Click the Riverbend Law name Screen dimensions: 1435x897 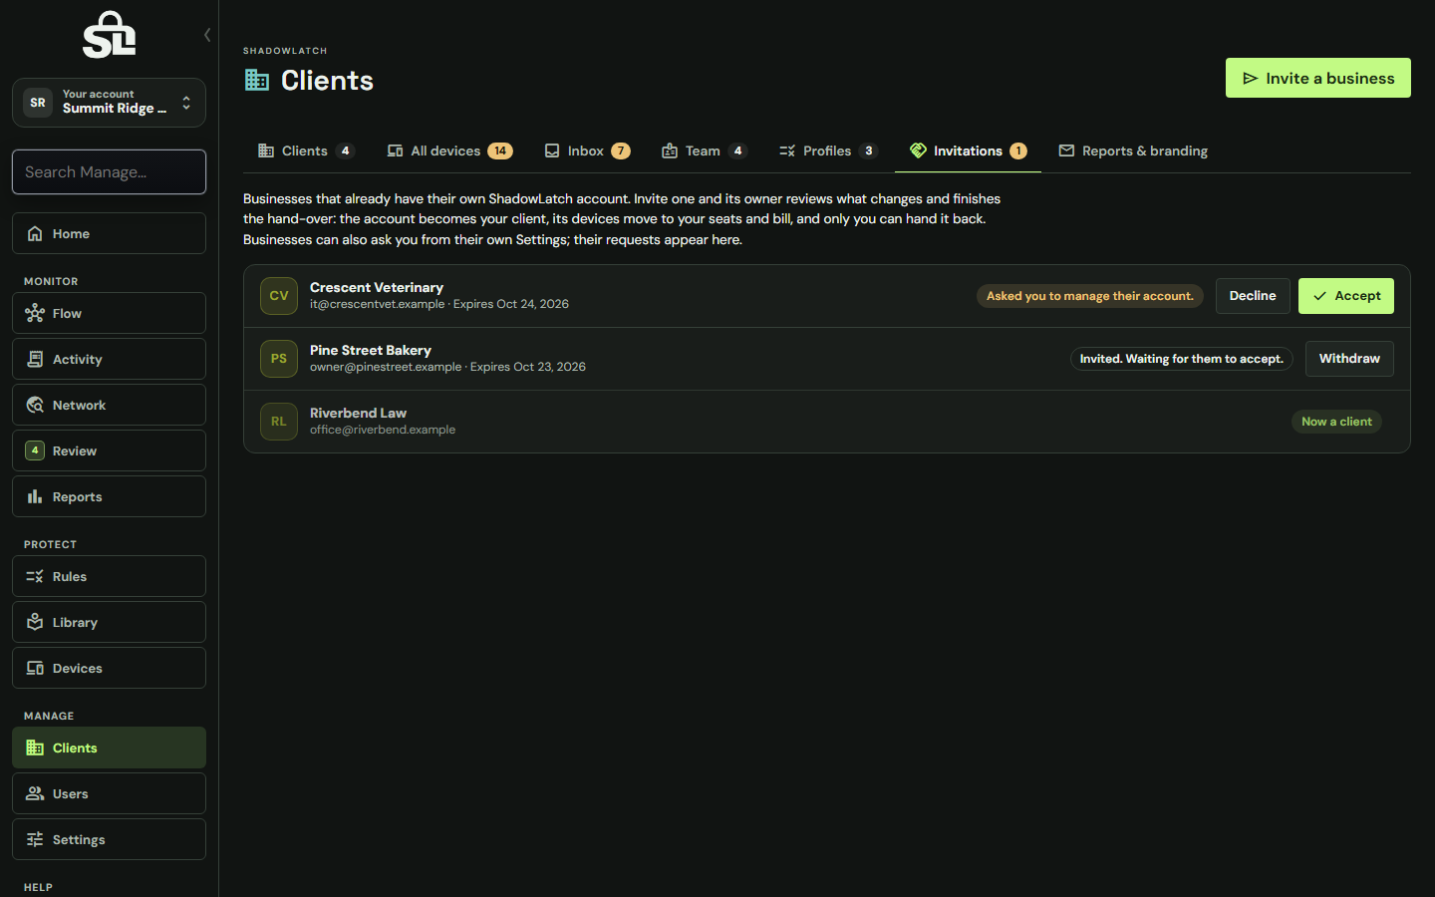[358, 413]
